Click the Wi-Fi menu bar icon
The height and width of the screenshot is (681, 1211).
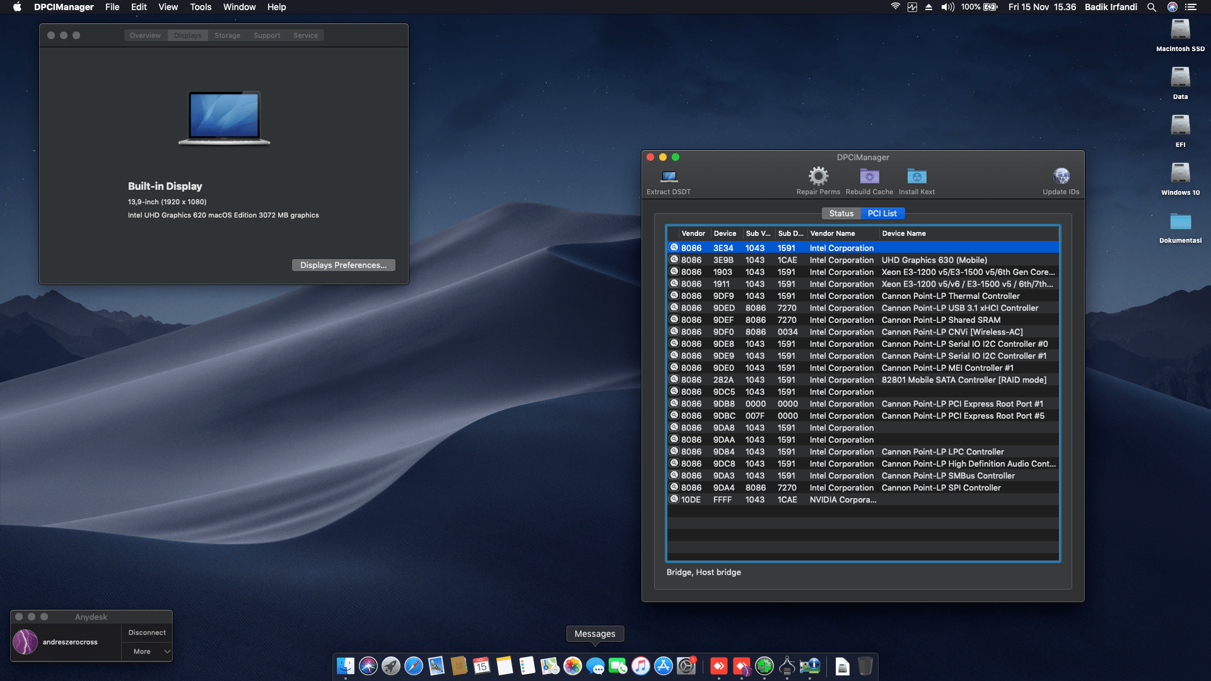pyautogui.click(x=894, y=7)
